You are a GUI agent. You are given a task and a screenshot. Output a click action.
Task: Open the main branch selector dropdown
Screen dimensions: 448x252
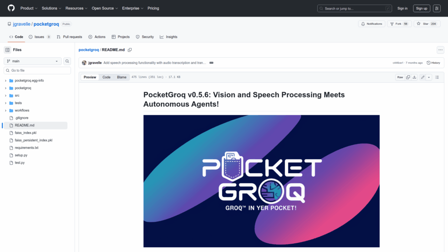(32, 61)
